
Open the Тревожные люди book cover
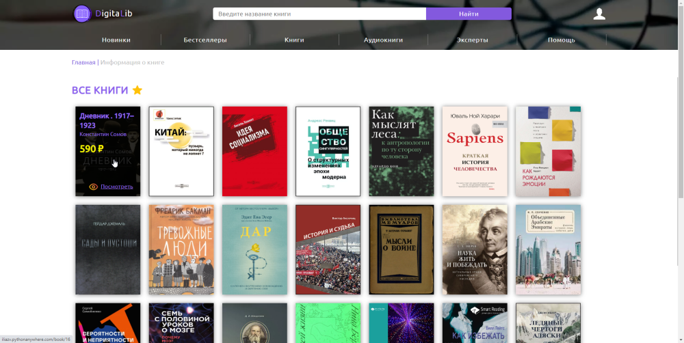(181, 249)
